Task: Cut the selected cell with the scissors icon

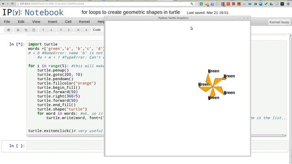Action: tap(18, 30)
